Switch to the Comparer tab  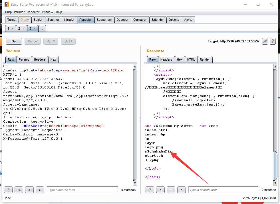(140, 20)
